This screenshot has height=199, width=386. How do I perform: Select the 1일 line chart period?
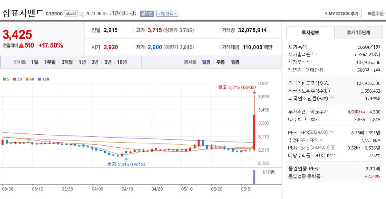point(34,62)
